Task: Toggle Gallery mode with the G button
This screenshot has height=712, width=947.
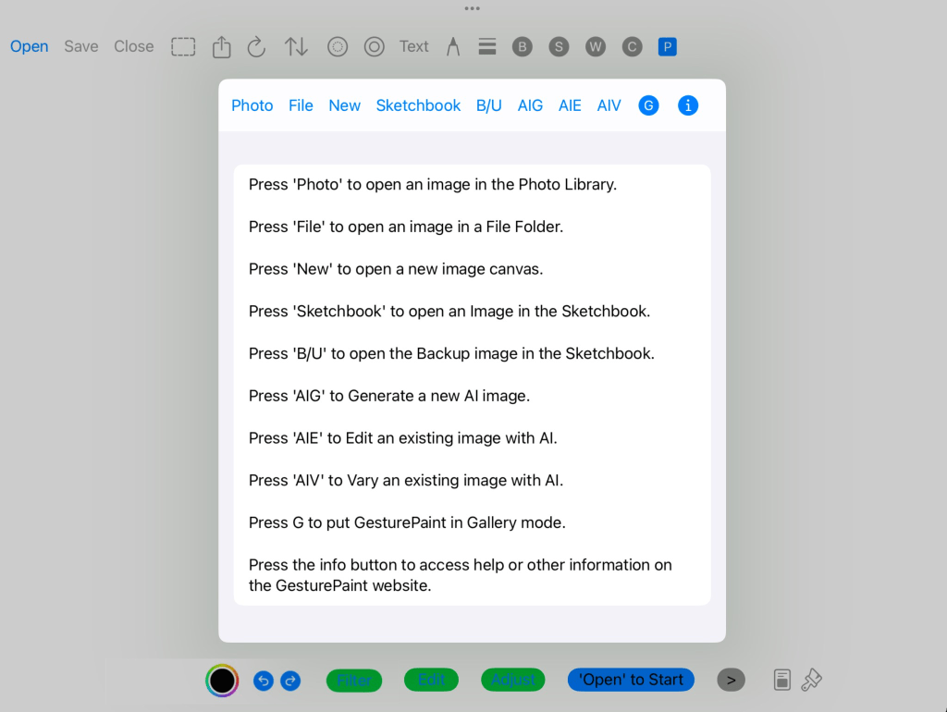Action: pyautogui.click(x=648, y=105)
